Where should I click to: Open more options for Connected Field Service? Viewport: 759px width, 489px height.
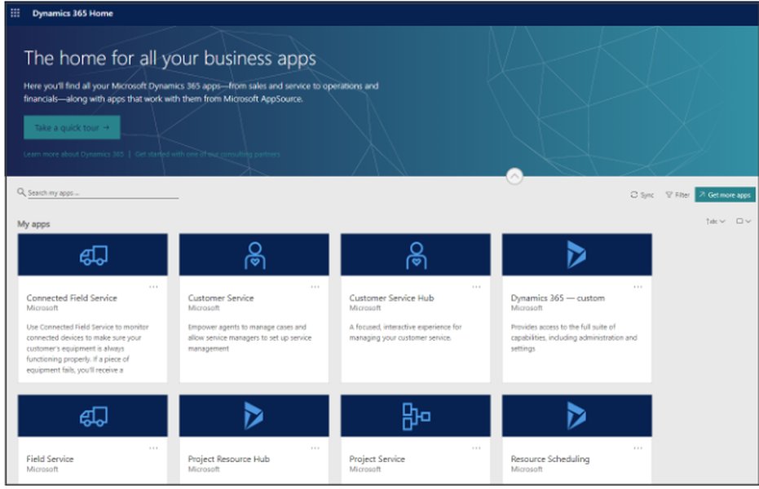pyautogui.click(x=153, y=287)
